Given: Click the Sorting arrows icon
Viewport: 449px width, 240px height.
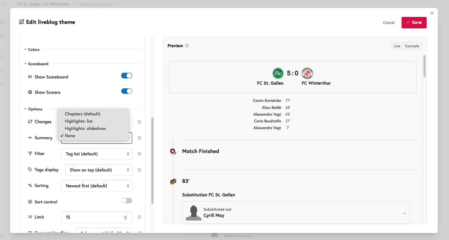Looking at the screenshot, I should pyautogui.click(x=30, y=185).
